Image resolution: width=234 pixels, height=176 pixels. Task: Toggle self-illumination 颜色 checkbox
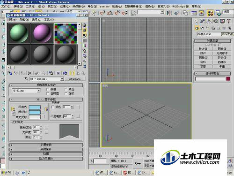coord(53,107)
